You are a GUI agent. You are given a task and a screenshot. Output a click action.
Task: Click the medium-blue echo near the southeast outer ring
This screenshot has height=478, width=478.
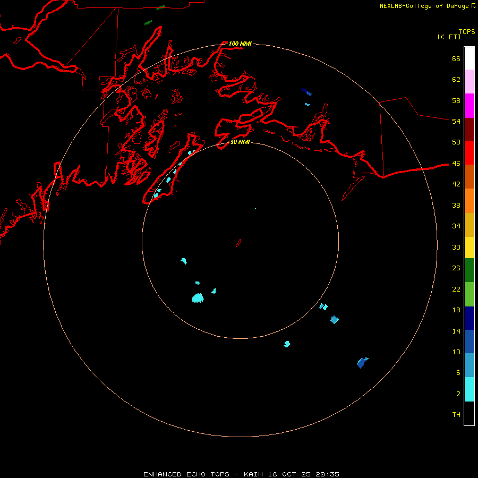pyautogui.click(x=362, y=362)
